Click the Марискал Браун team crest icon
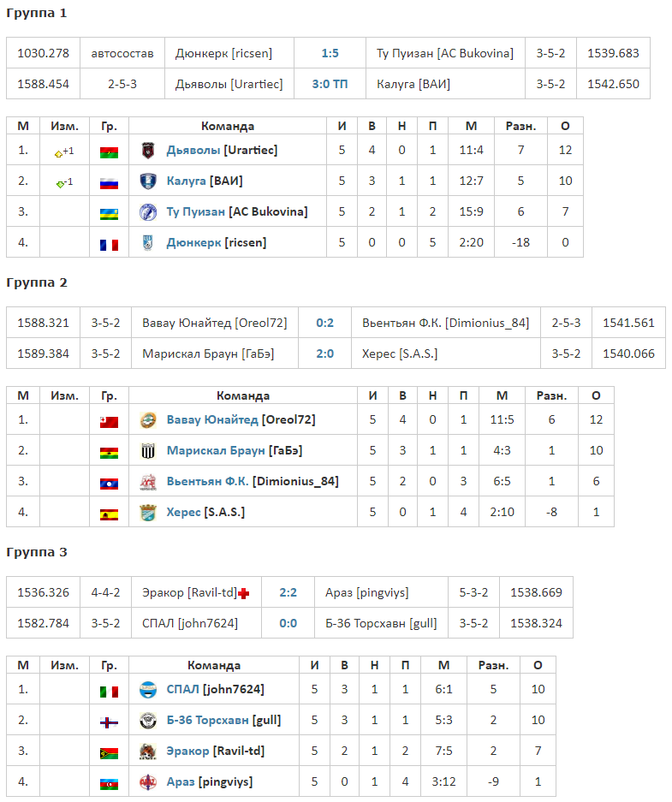672x802 pixels. coord(148,450)
